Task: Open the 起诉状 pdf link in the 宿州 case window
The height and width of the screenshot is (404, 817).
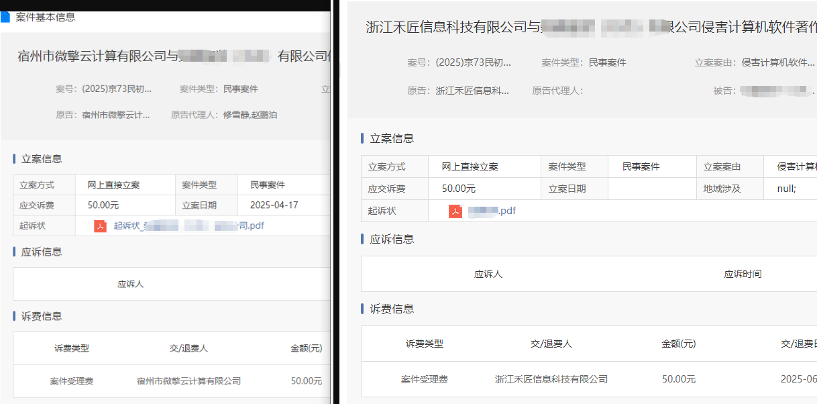Action: click(x=188, y=225)
